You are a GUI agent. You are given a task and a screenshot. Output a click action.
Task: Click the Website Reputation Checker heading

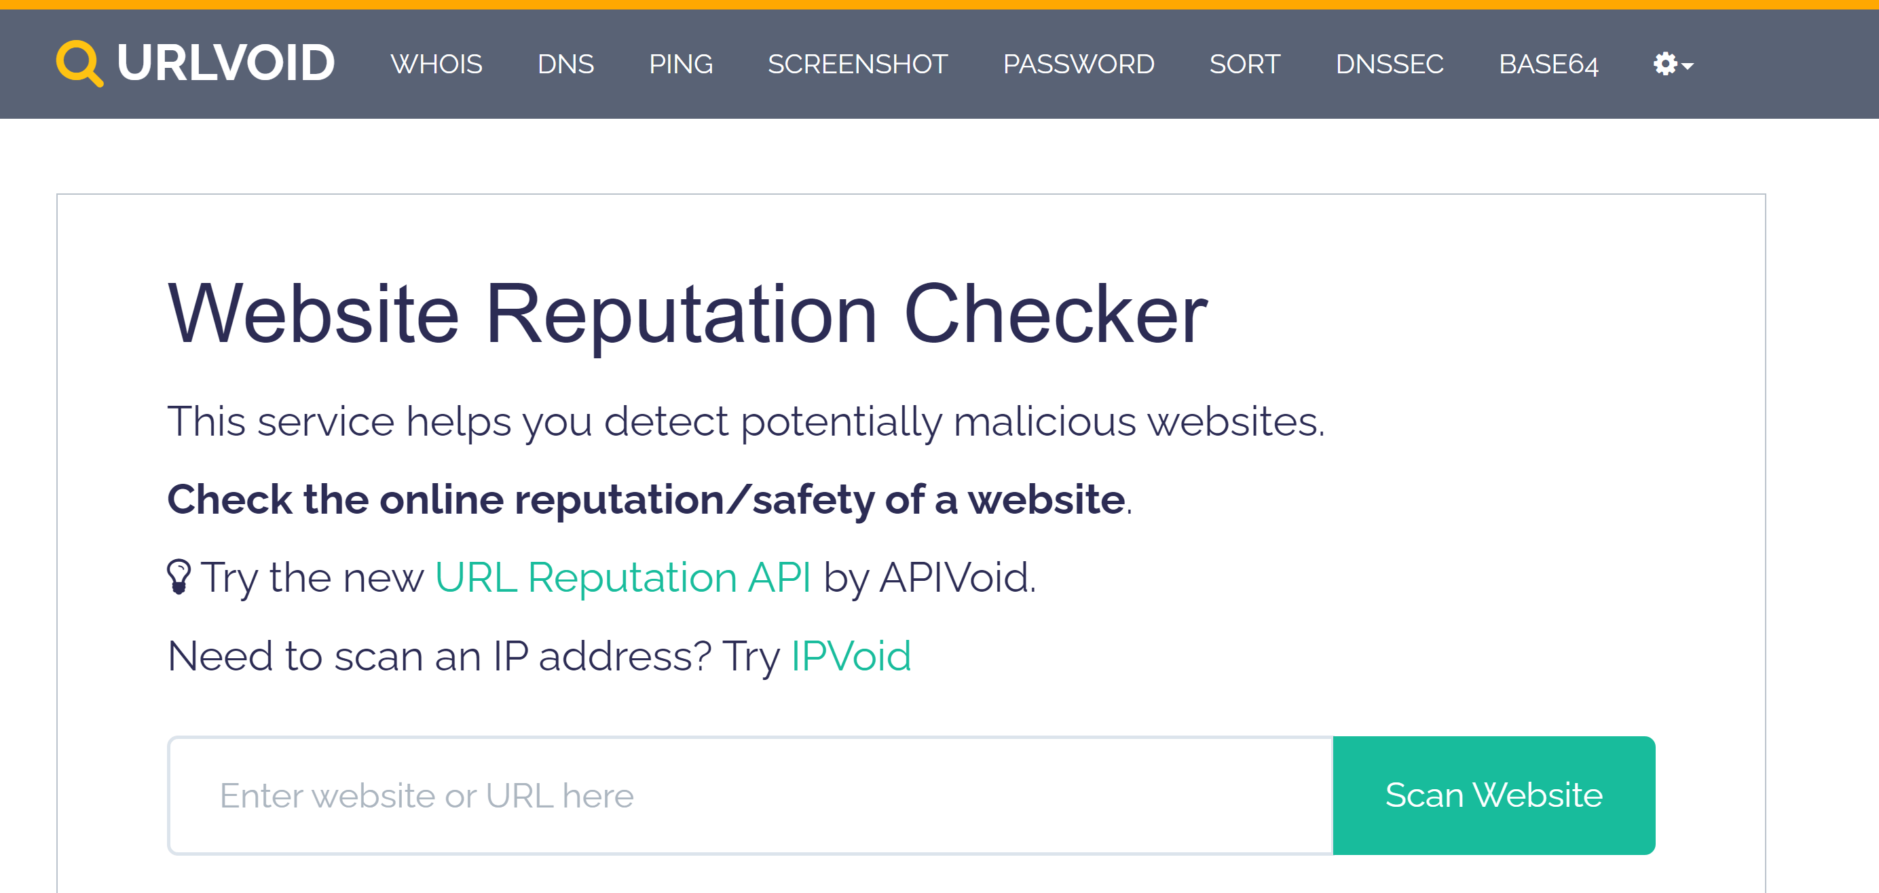pos(687,314)
